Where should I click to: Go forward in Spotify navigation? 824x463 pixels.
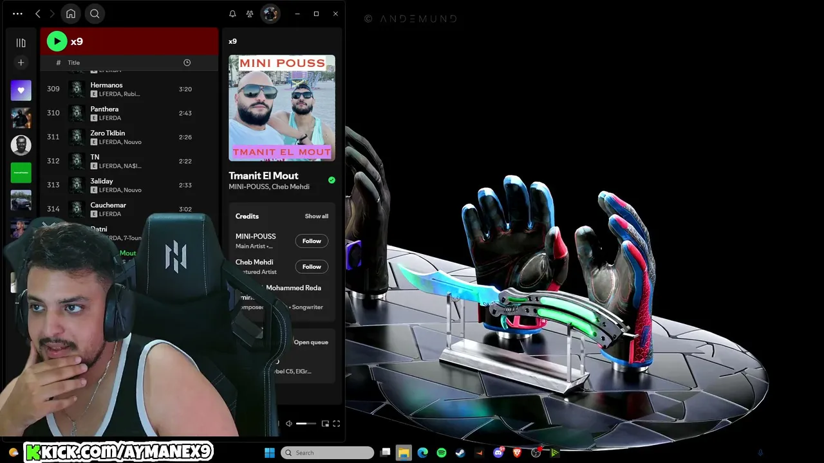pos(52,14)
